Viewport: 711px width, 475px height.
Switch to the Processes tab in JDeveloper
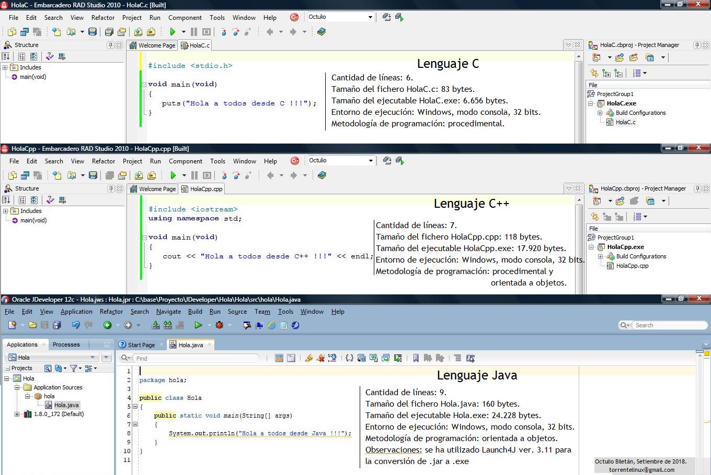66,345
